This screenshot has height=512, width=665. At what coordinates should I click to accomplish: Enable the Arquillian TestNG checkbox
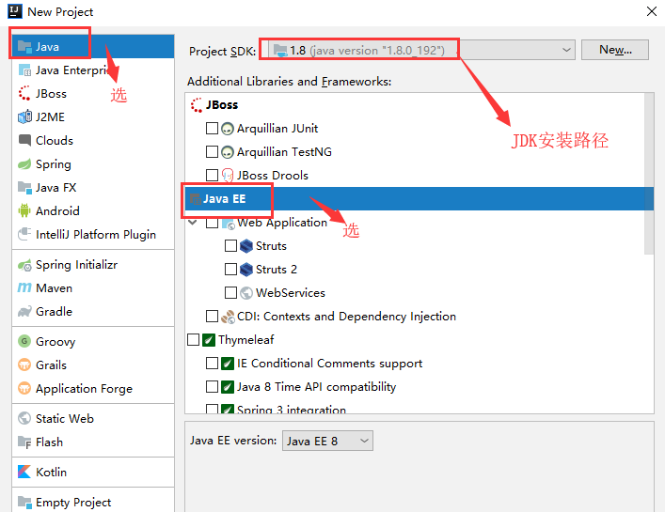pyautogui.click(x=212, y=151)
